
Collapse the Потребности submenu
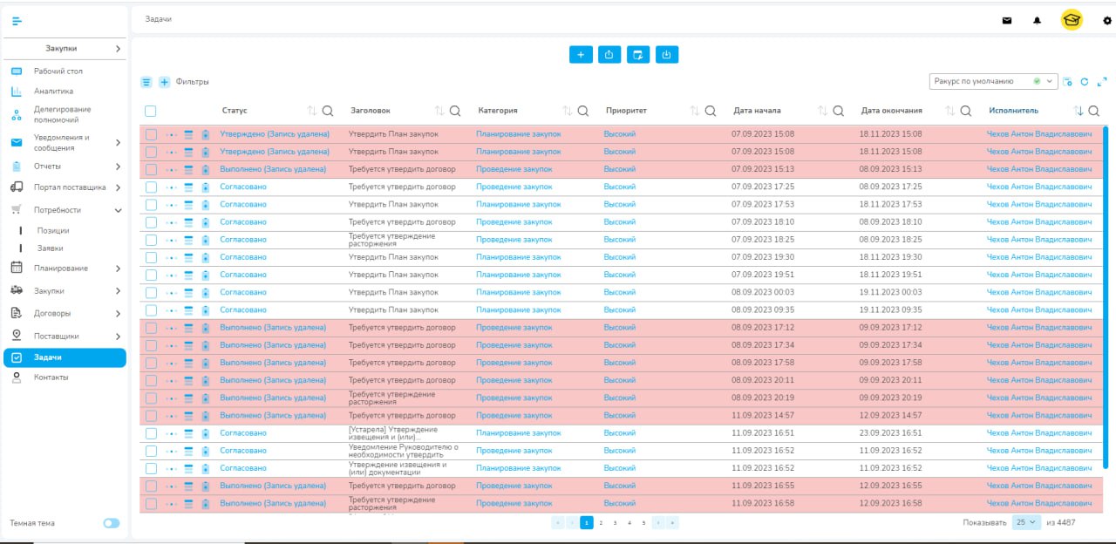[119, 210]
